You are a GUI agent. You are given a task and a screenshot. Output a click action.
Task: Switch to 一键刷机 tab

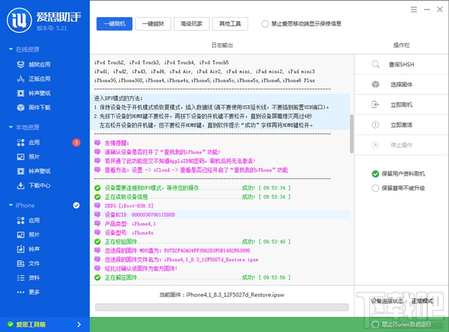pyautogui.click(x=114, y=24)
